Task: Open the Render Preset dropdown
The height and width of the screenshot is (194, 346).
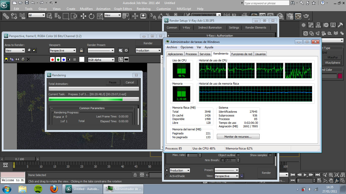Action: [x=101, y=51]
